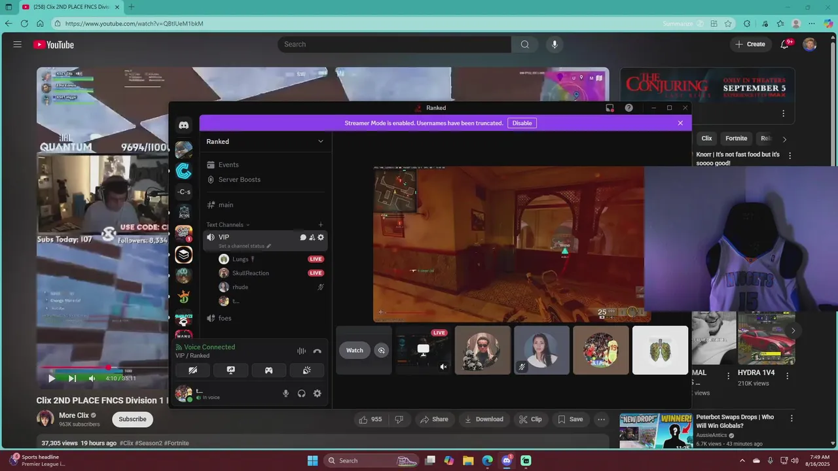Open the Discord soundboard

pyautogui.click(x=306, y=370)
